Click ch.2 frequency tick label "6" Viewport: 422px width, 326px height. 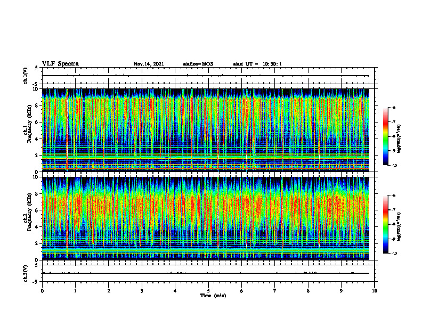[x=37, y=210]
